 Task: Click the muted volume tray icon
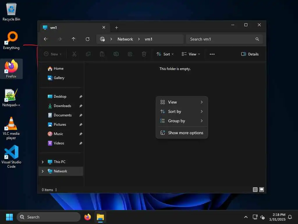[262, 217]
